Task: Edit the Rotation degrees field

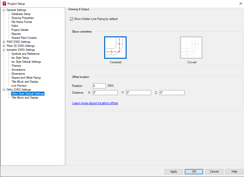Action: click(99, 85)
